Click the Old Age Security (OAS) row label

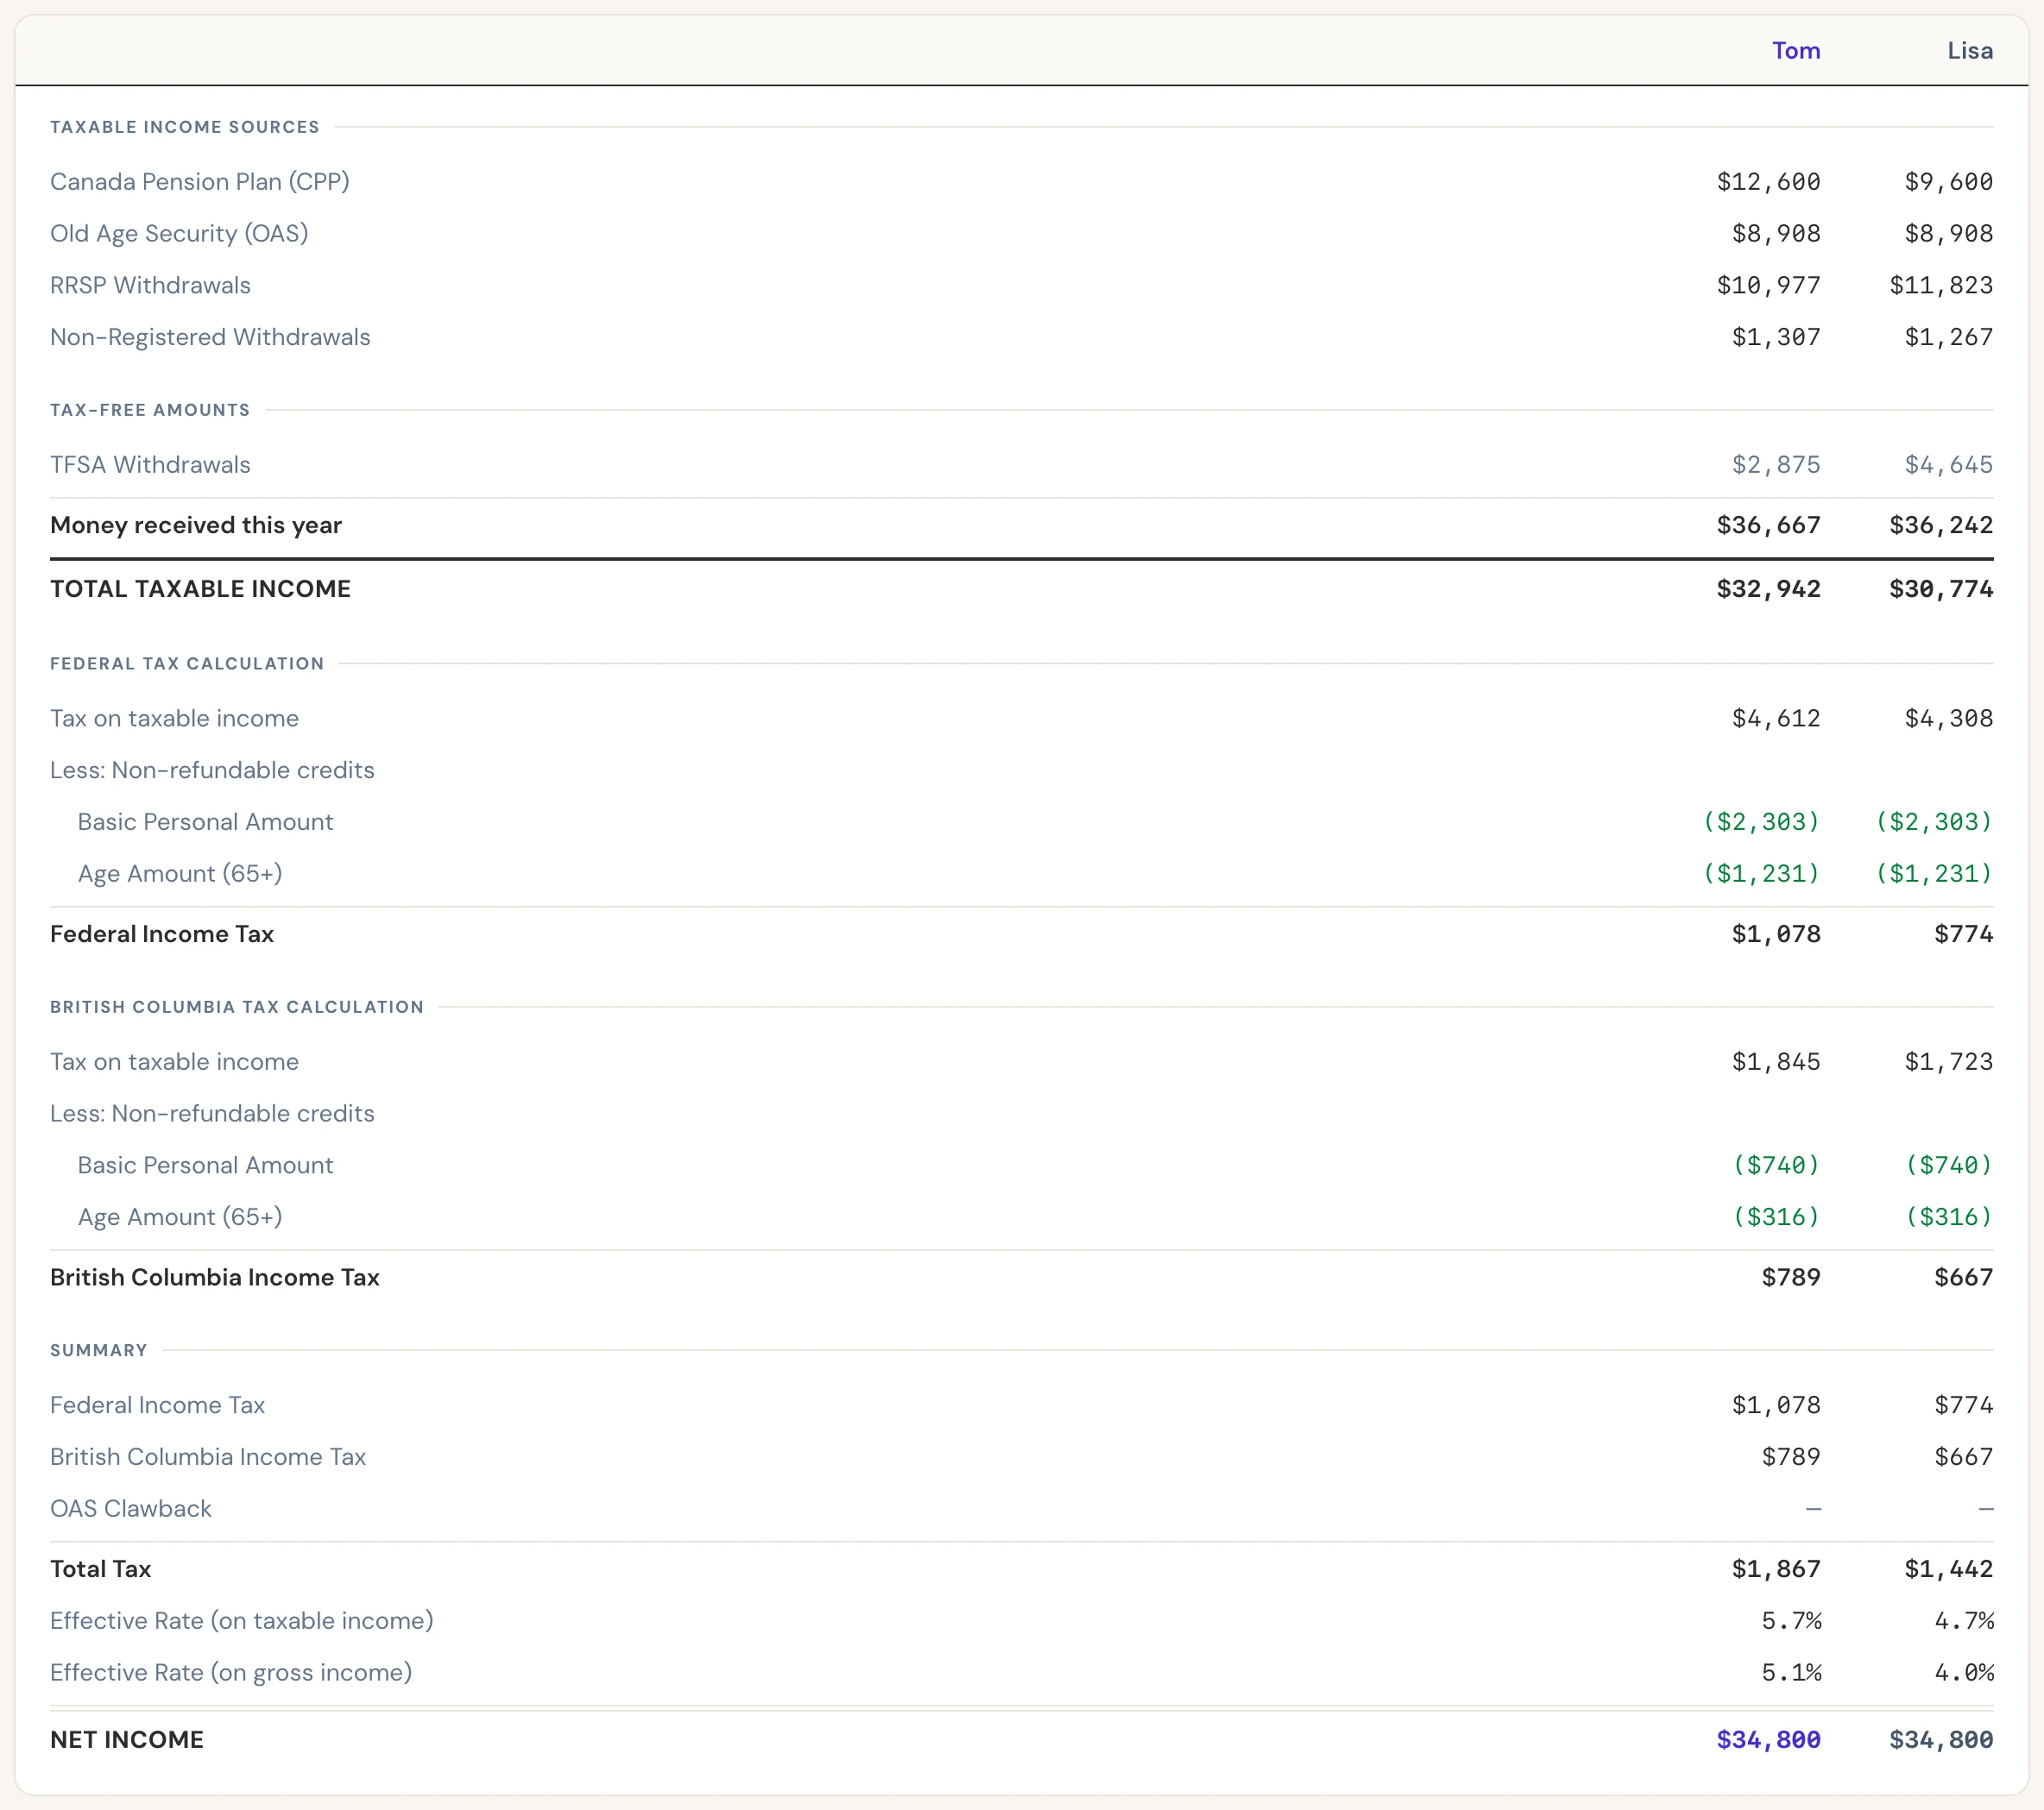pyautogui.click(x=179, y=234)
